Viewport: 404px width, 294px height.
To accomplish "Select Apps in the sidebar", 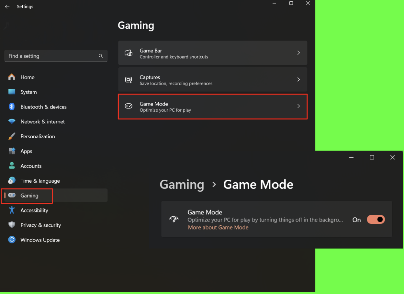I will (56, 151).
